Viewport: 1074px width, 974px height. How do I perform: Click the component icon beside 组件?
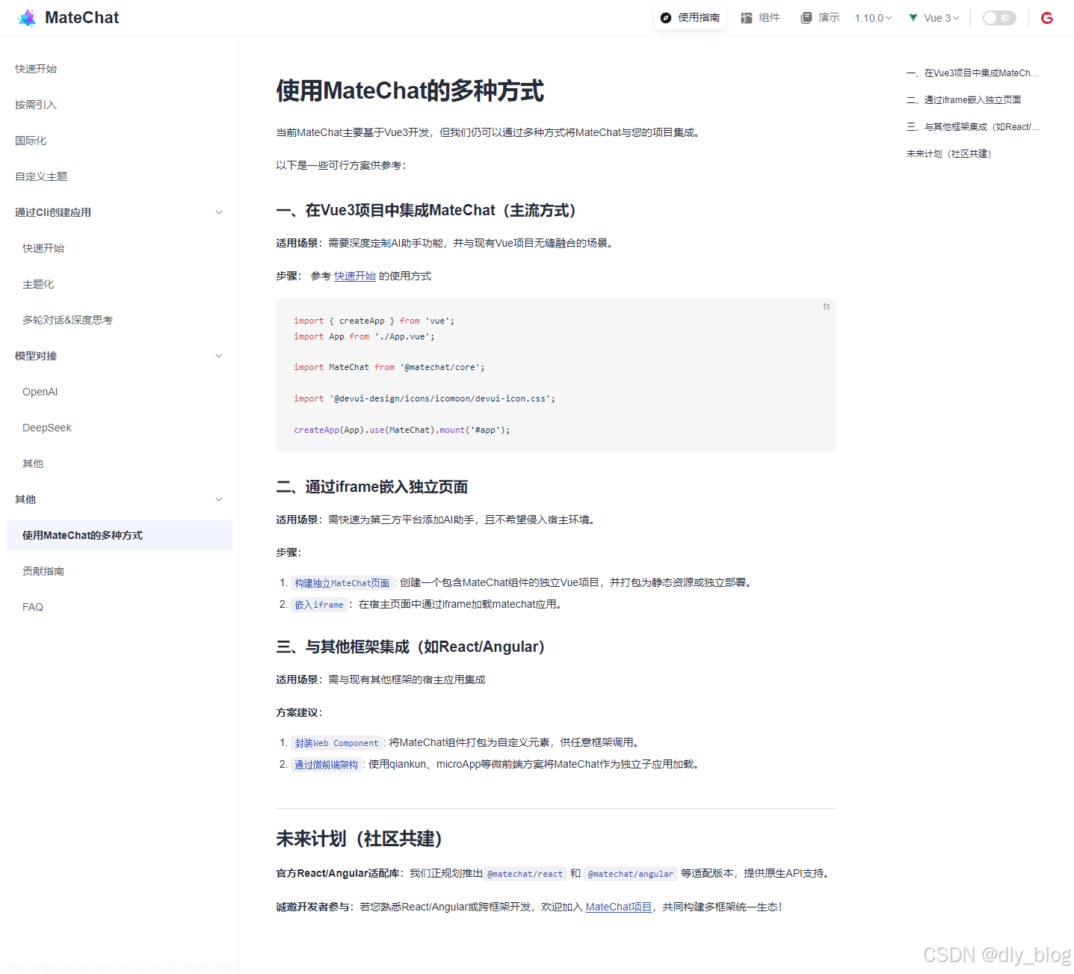(747, 18)
